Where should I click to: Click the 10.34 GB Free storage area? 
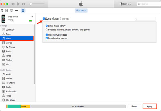[78, 106]
